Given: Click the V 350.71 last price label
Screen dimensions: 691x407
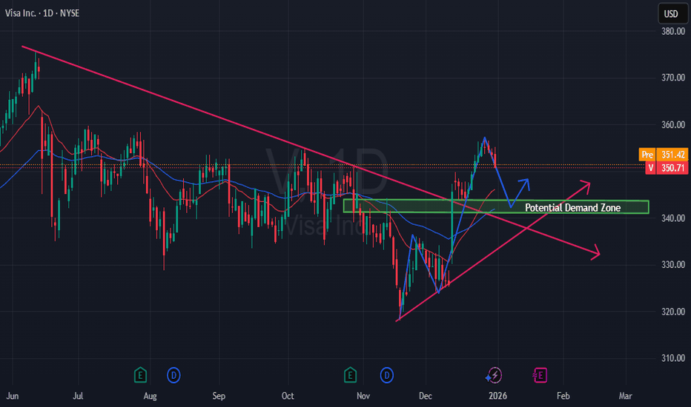Looking at the screenshot, I should click(667, 168).
